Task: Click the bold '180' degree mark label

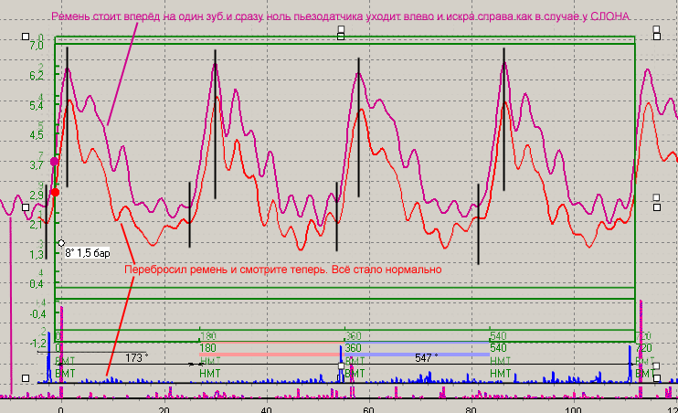Action: coord(208,348)
